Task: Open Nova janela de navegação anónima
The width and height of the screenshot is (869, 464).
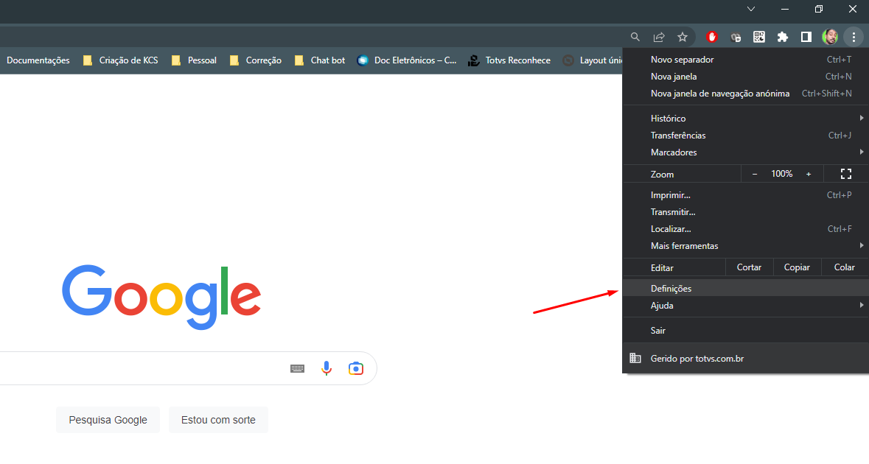Action: point(745,94)
